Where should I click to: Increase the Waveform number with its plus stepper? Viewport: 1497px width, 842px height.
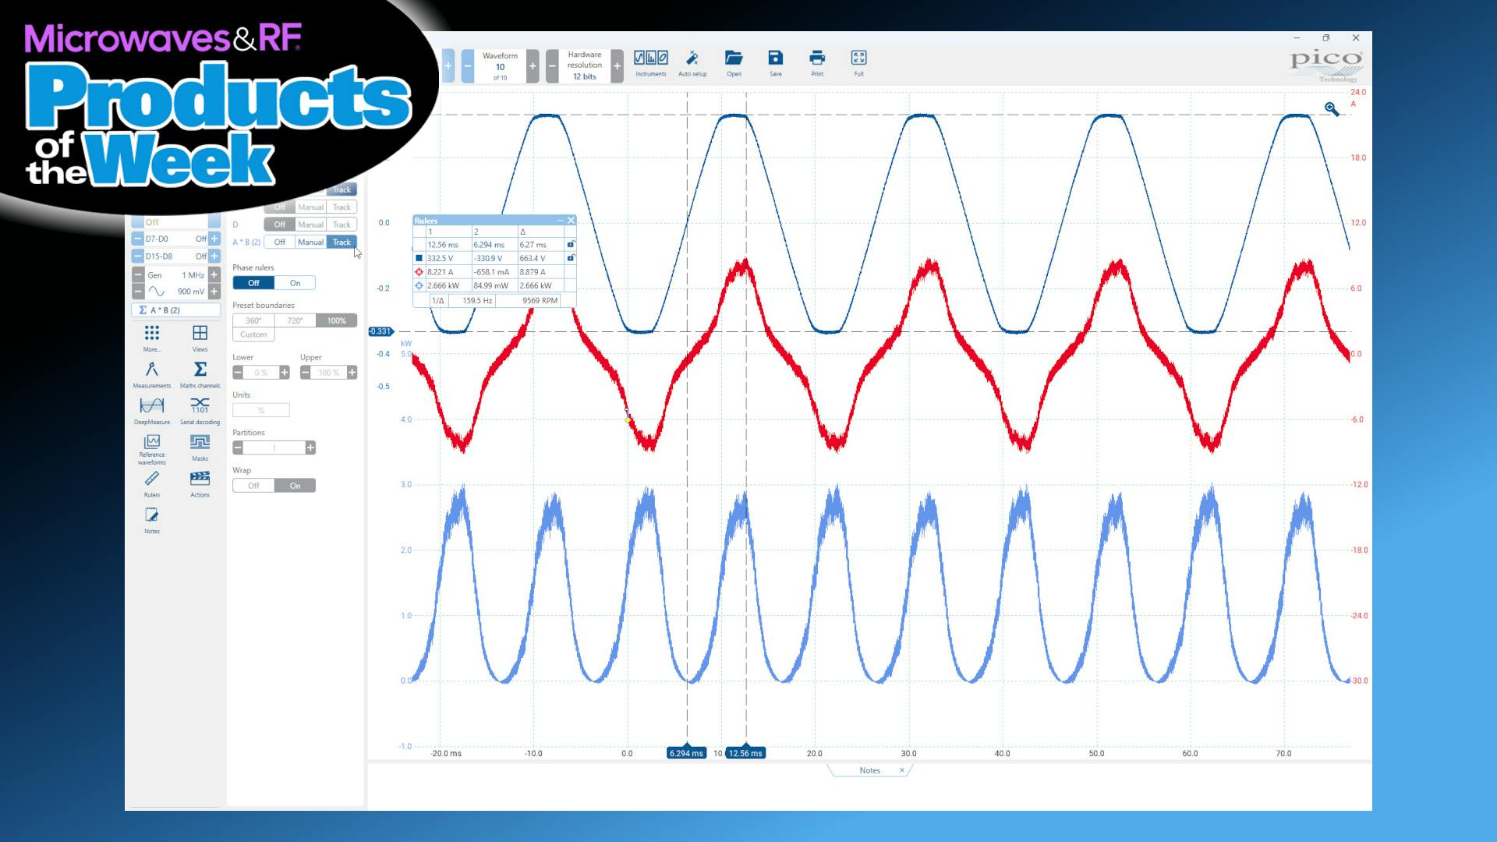(x=533, y=66)
